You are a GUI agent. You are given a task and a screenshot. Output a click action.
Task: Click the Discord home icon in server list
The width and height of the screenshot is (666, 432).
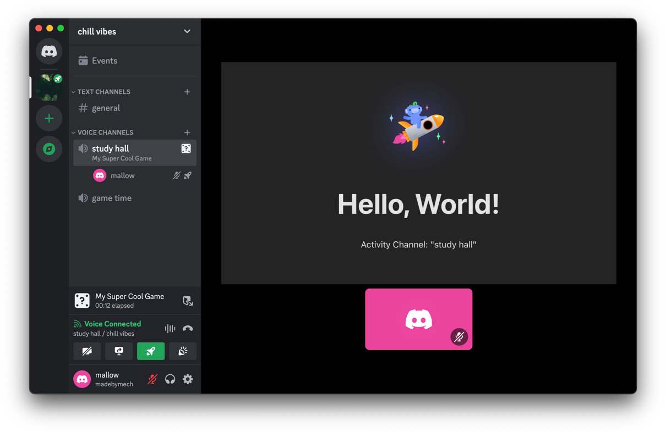coord(49,51)
